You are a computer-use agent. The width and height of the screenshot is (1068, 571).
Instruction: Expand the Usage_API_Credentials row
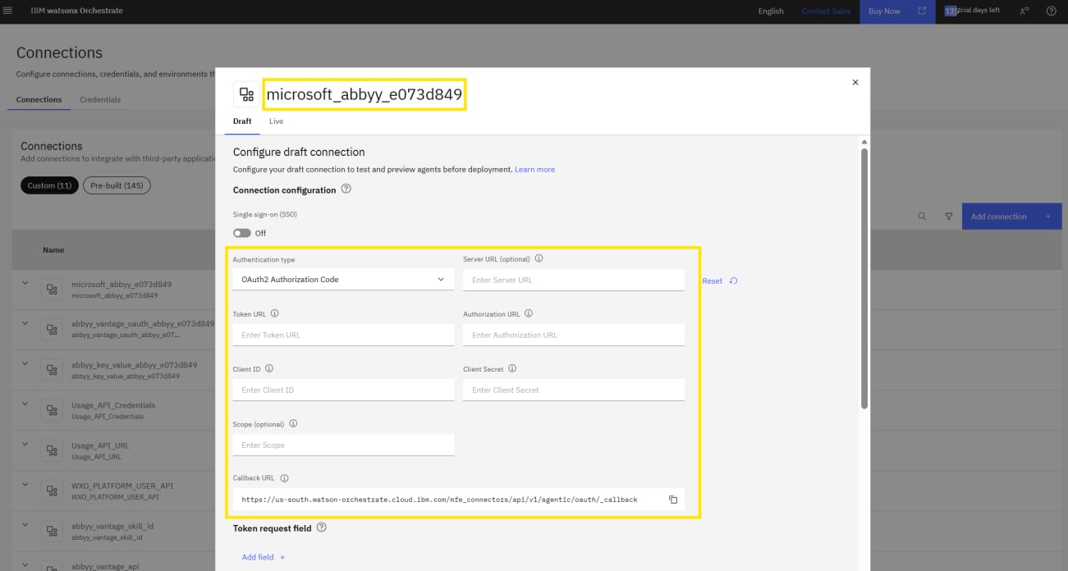25,404
